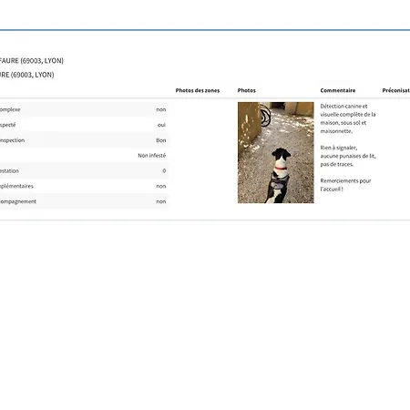Select the "Commentaire" column header
This screenshot has height=410, width=410.
click(x=338, y=90)
